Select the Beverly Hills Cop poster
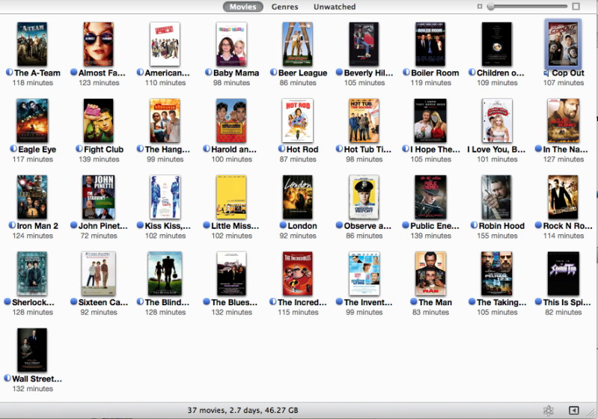 364,44
